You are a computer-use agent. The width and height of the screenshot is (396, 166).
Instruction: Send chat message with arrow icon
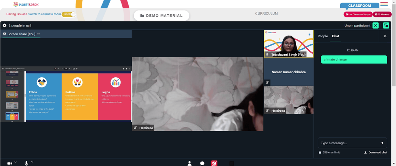382,143
